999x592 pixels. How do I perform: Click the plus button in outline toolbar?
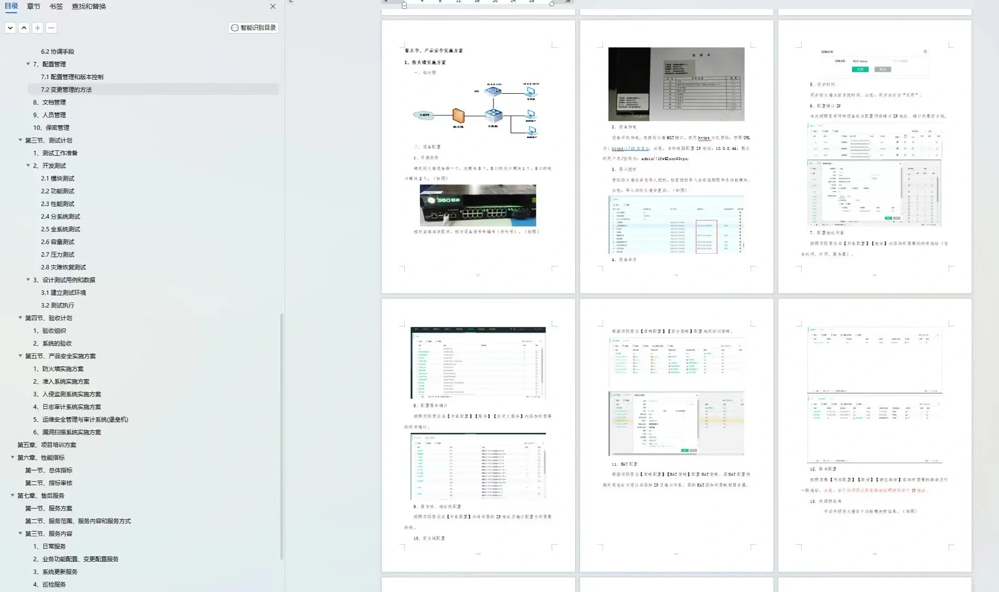tap(37, 28)
